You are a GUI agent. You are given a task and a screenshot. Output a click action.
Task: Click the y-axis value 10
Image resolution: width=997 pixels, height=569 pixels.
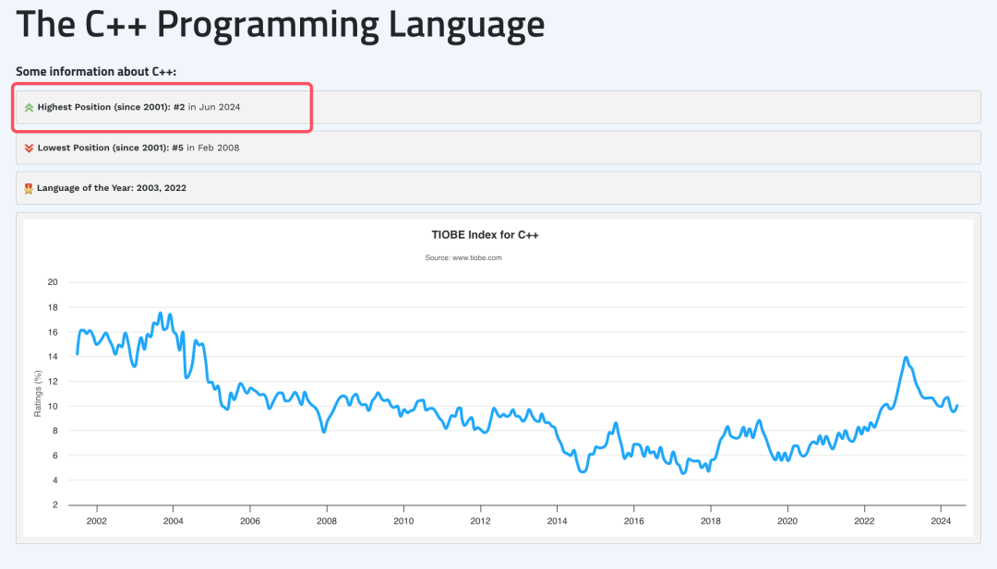[x=52, y=407]
